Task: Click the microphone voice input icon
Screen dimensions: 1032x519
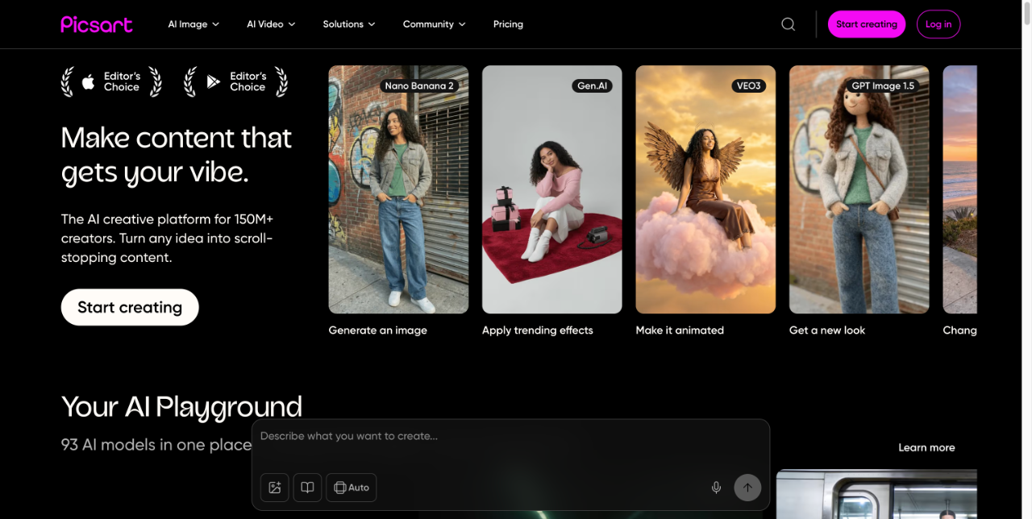Action: click(x=716, y=488)
